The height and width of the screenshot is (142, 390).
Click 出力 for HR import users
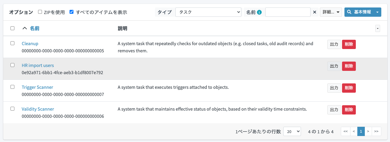[x=334, y=66]
